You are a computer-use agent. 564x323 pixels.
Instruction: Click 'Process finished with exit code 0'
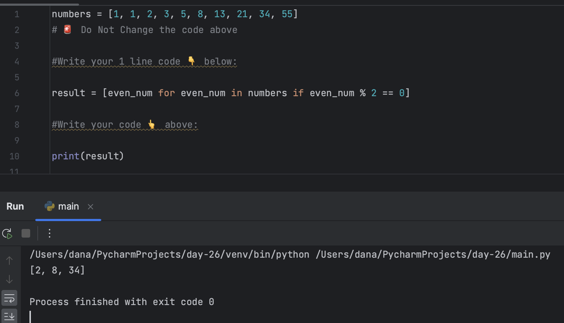click(x=122, y=302)
